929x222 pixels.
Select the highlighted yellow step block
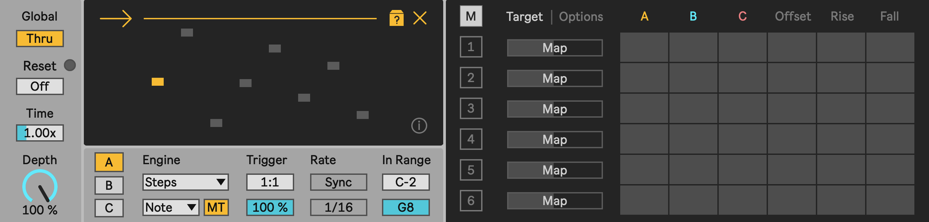[x=158, y=82]
